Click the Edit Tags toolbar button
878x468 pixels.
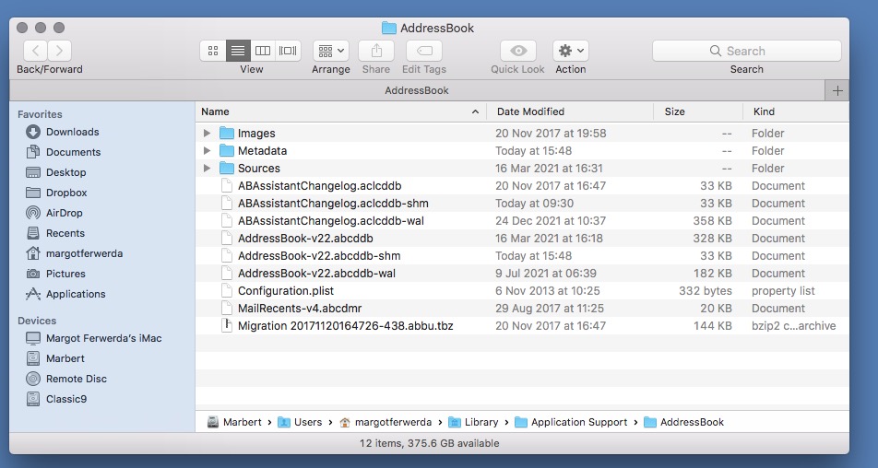click(x=424, y=51)
